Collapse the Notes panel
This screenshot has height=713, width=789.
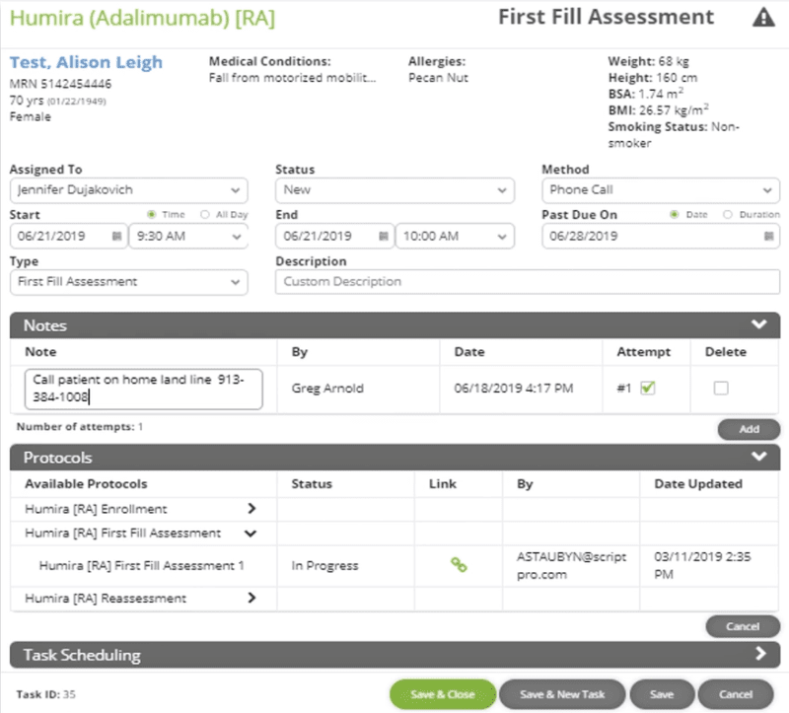pos(759,325)
